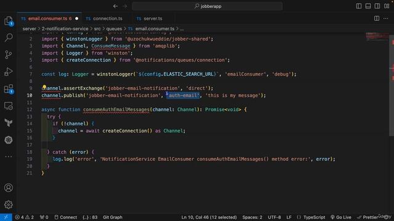Click line number 12 in gutter
394x221 pixels.
click(30, 109)
